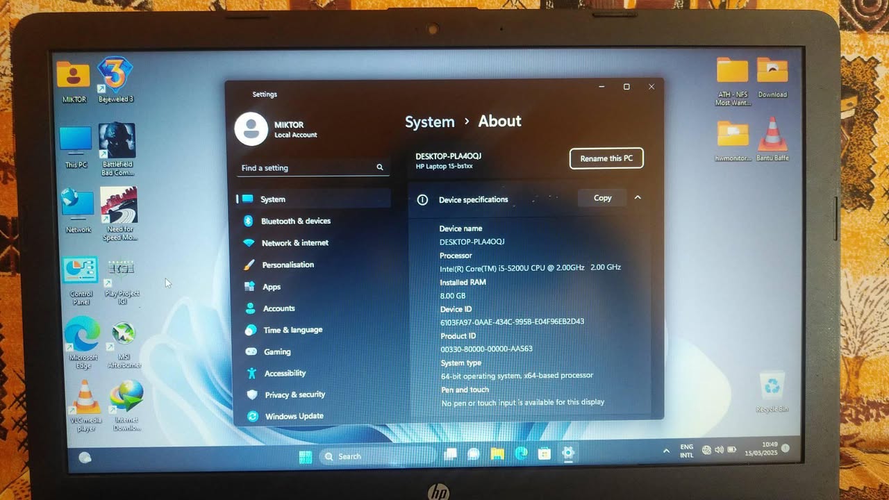Viewport: 889px width, 500px height.
Task: Select Apps in the sidebar
Action: (272, 287)
